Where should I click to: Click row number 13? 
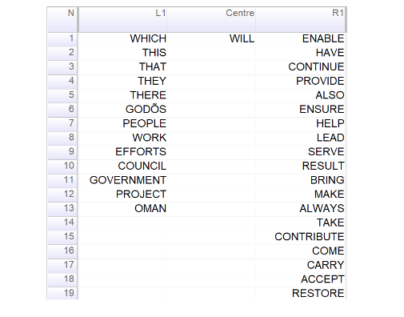62,208
